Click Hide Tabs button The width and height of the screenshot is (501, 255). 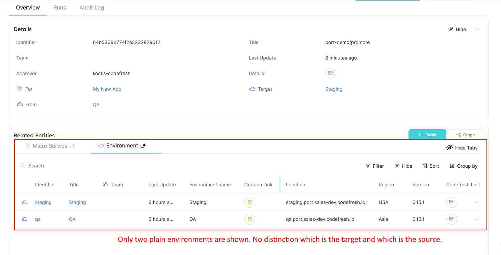point(462,148)
